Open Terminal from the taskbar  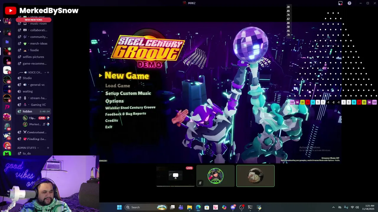250,207
